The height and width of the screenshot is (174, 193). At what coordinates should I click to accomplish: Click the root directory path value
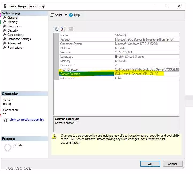pos(147,69)
